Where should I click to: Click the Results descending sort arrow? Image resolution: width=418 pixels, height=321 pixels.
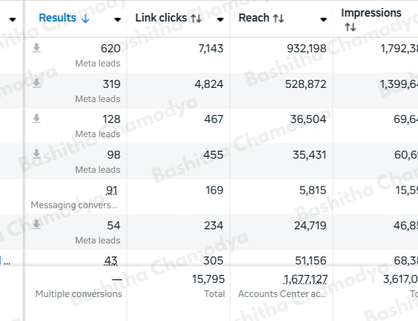point(85,18)
